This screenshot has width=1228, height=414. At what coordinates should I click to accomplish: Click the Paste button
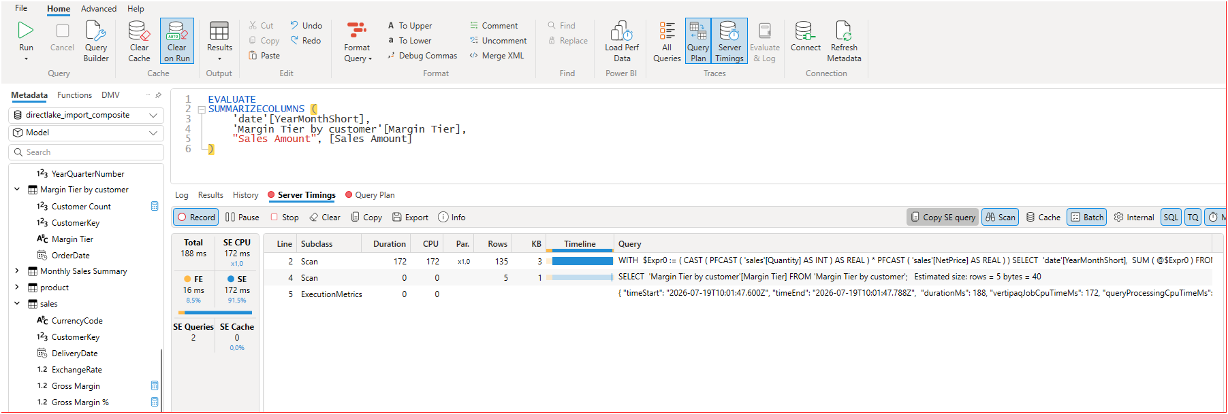click(x=264, y=56)
